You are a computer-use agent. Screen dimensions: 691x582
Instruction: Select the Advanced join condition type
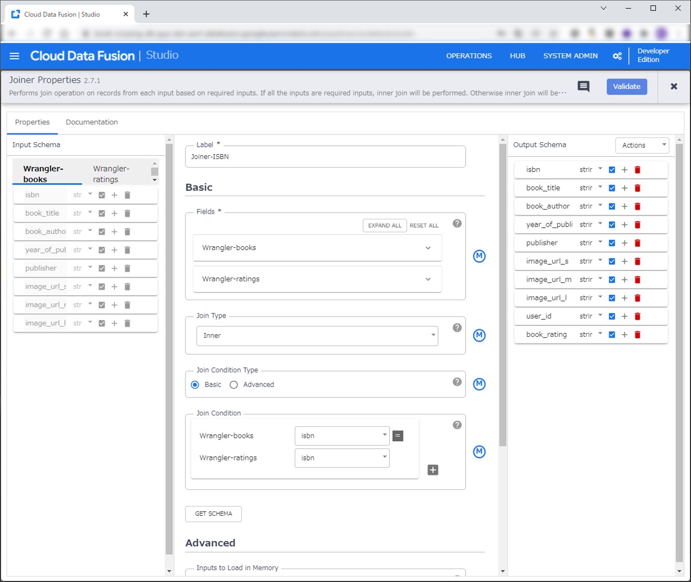click(234, 384)
